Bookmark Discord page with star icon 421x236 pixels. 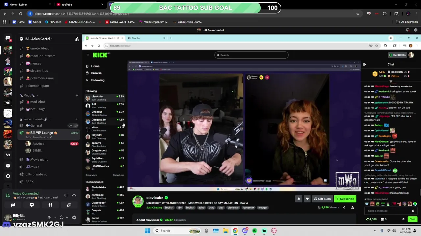tap(358, 14)
